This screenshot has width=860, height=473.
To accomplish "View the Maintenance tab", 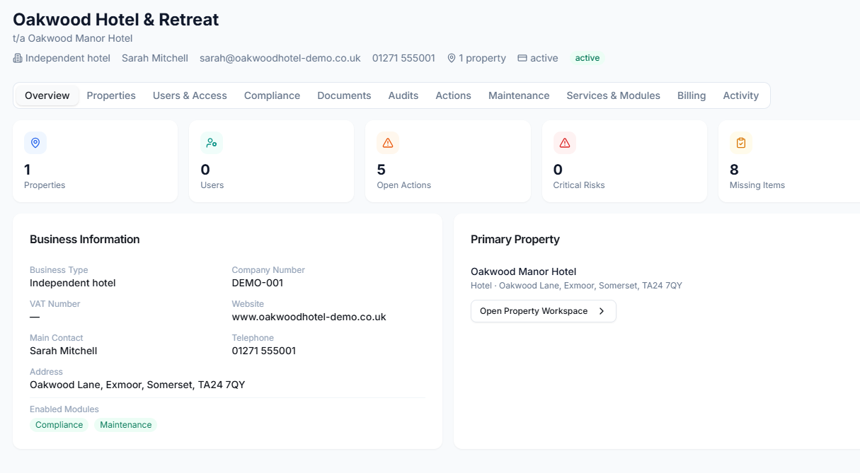I will point(519,95).
